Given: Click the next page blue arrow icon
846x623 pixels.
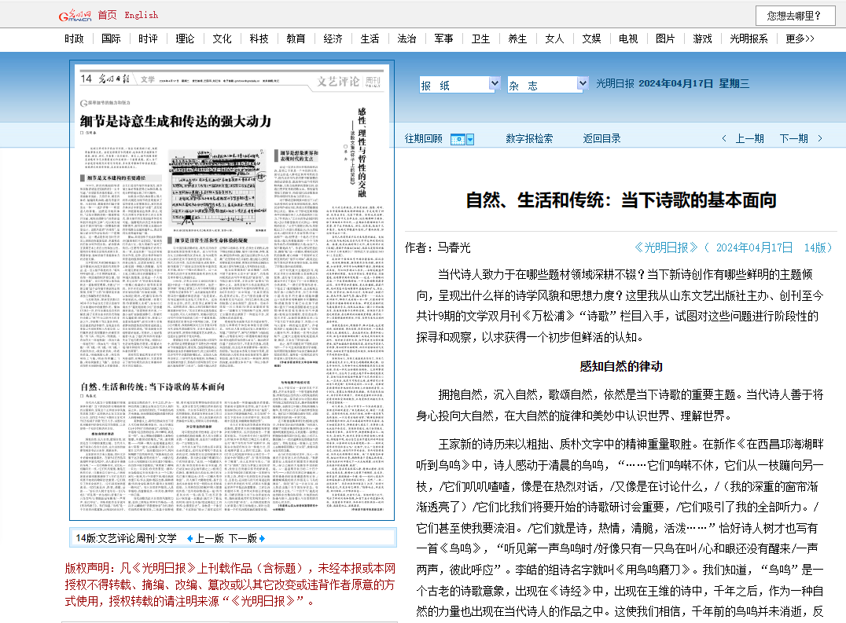Looking at the screenshot, I should coord(262,538).
